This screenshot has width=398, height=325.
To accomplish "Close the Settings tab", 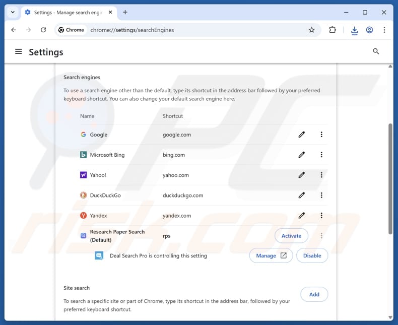I will (110, 12).
